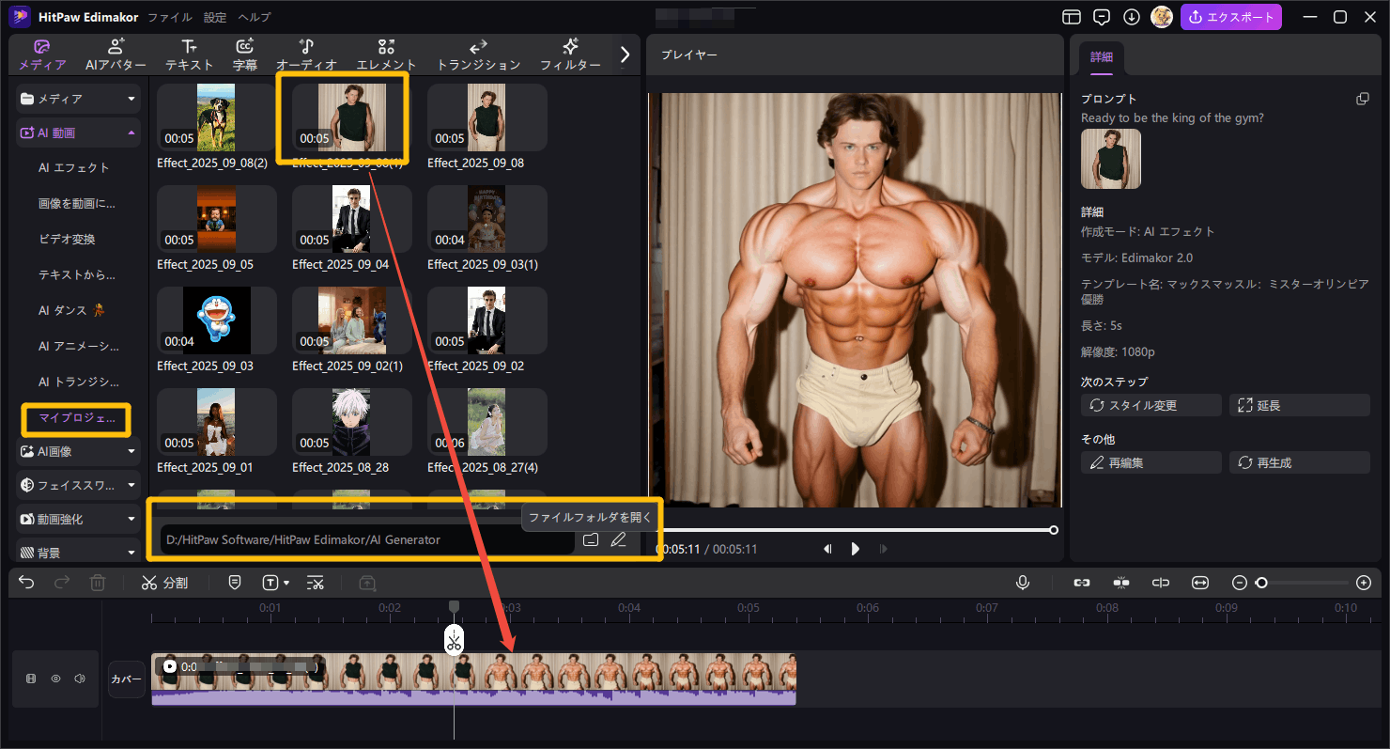
Task: Click the auto ripple delete icon
Action: pyautogui.click(x=316, y=583)
